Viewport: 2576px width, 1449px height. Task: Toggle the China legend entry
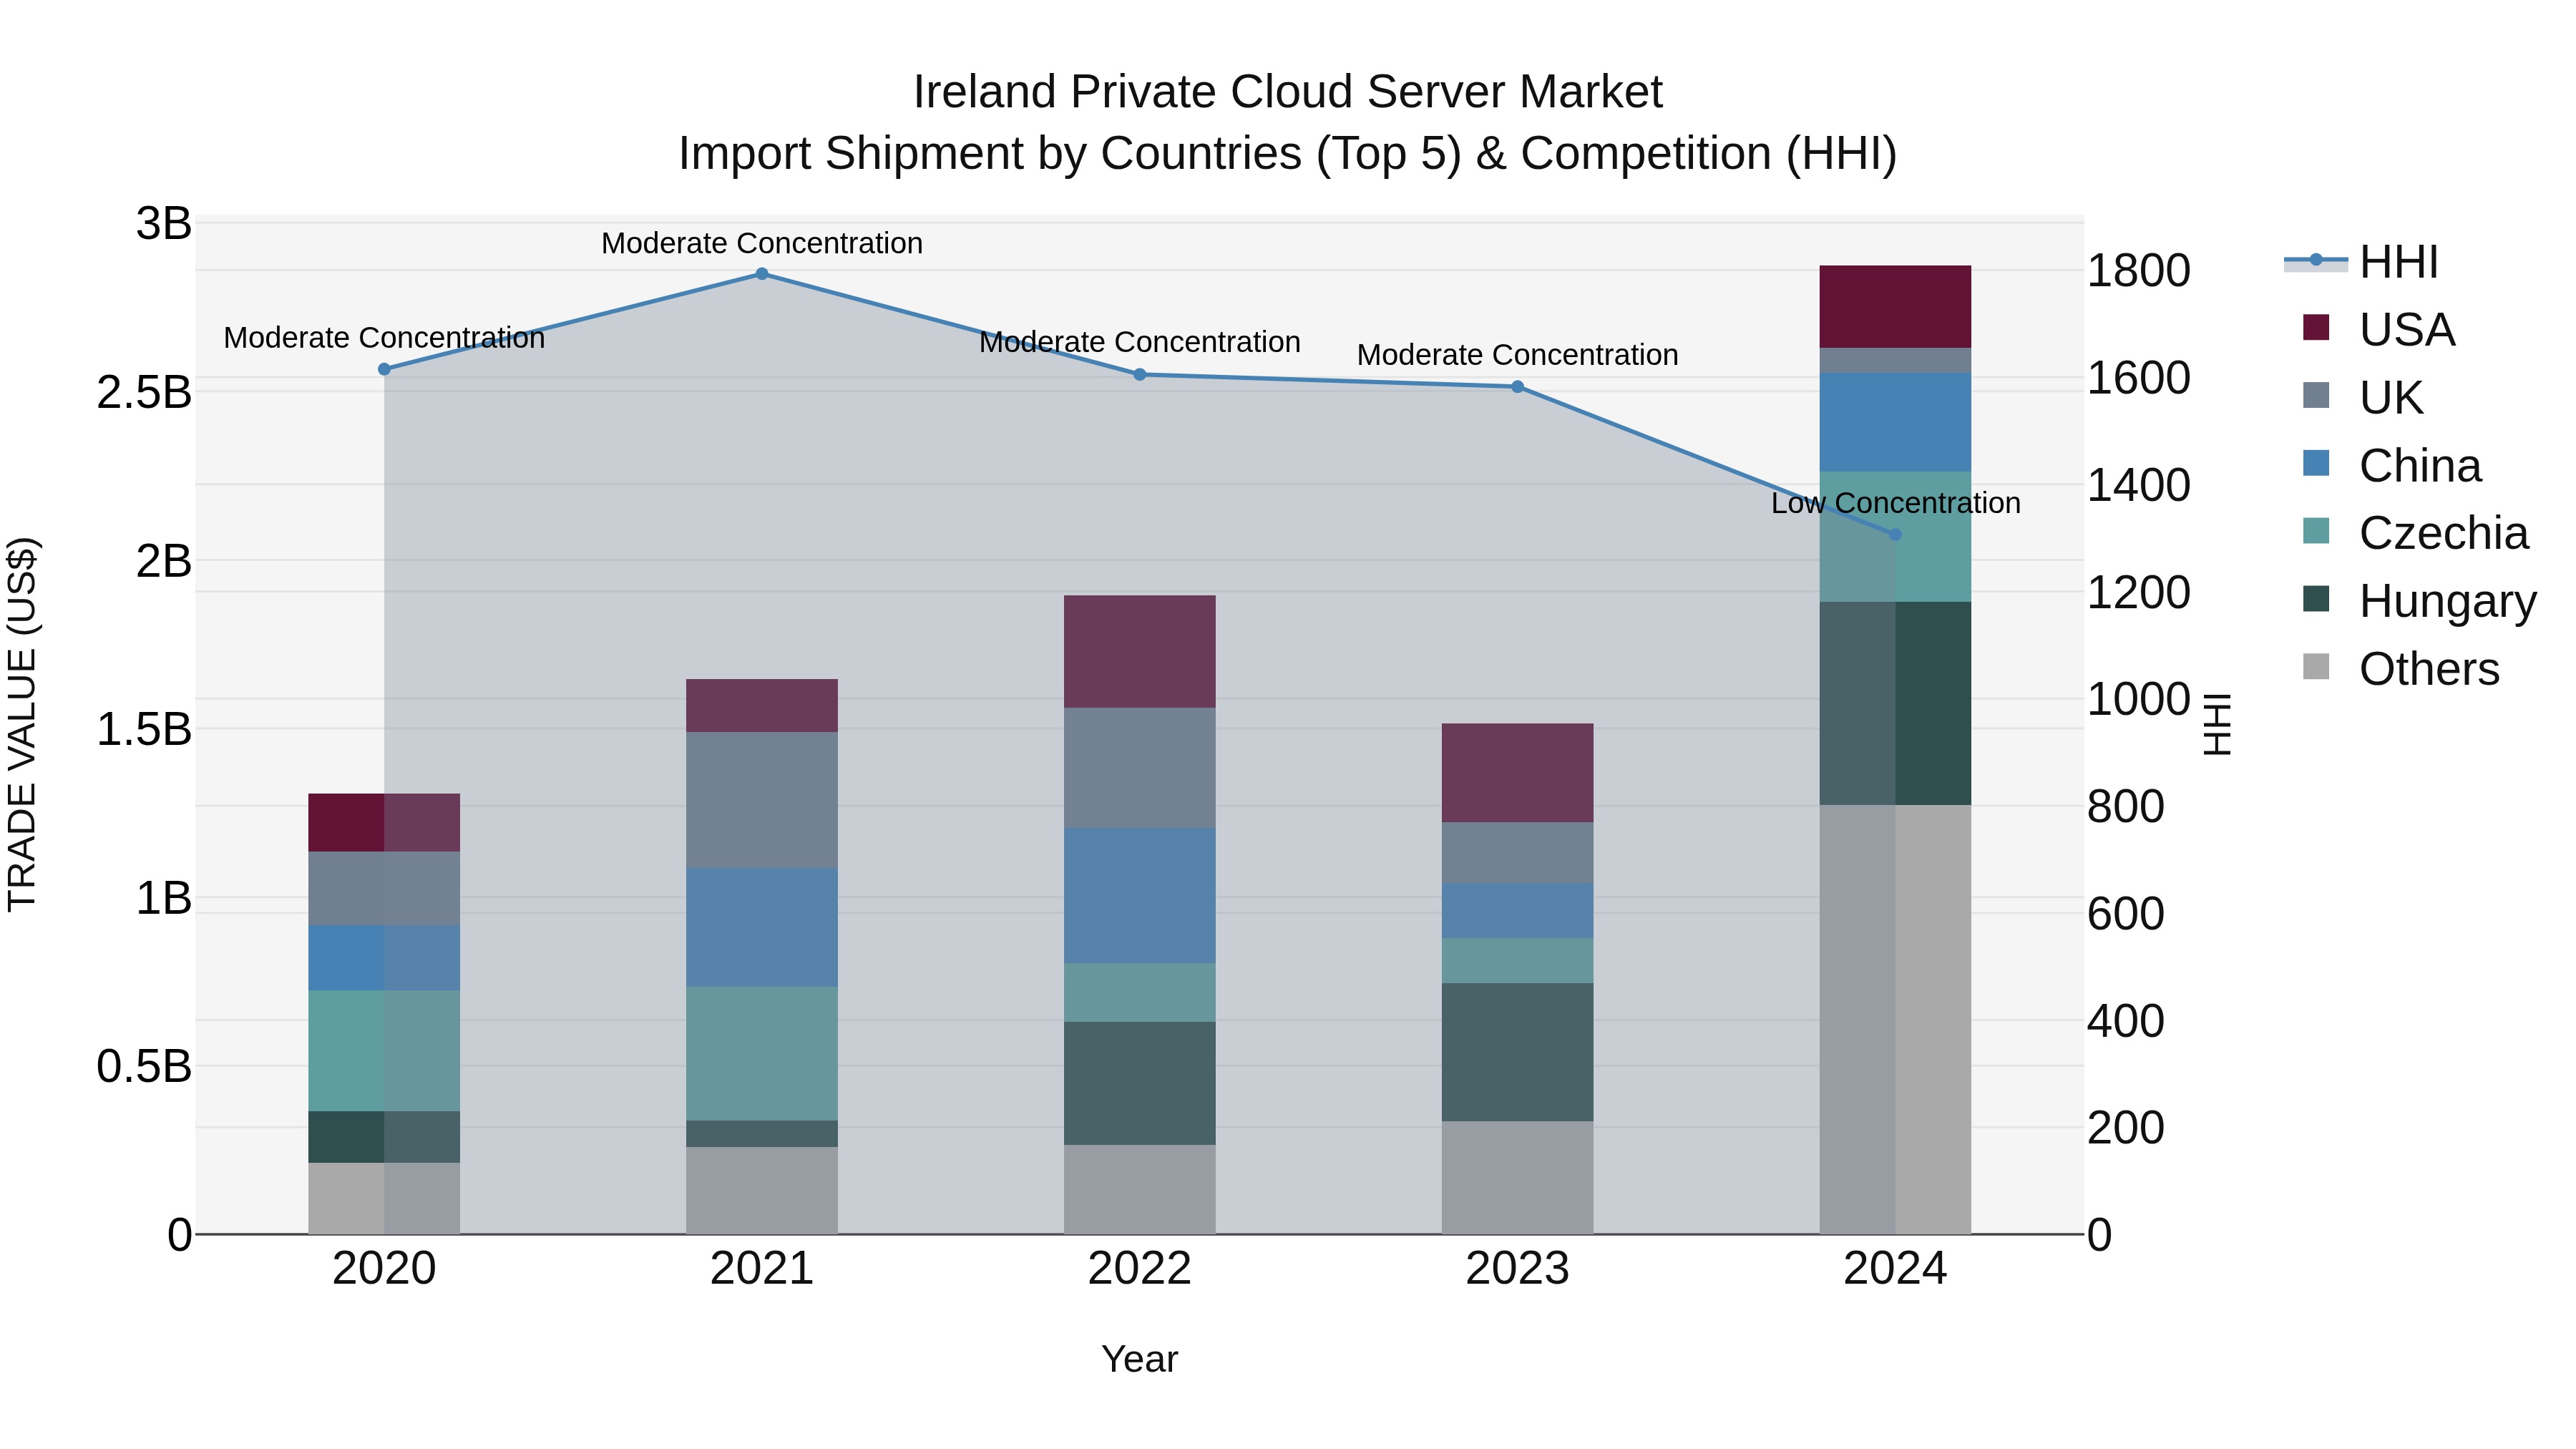coord(2391,465)
